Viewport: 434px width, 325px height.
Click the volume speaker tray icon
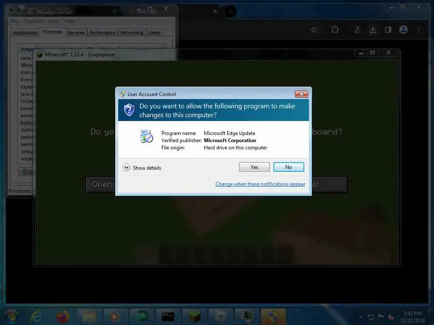point(391,317)
